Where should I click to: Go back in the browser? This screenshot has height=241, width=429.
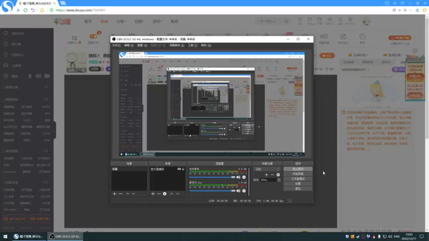(x=18, y=10)
